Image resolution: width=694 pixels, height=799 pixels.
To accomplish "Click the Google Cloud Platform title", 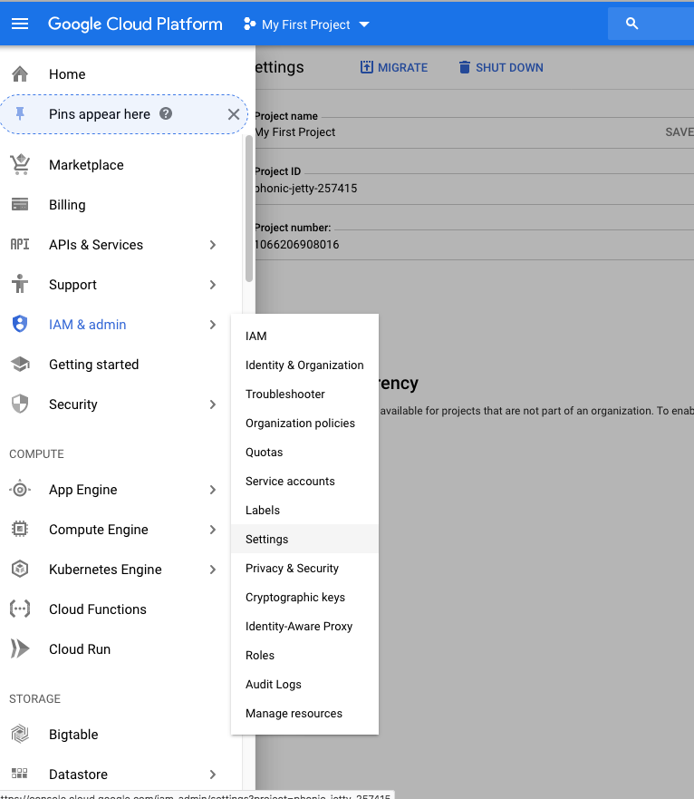I will tap(135, 24).
